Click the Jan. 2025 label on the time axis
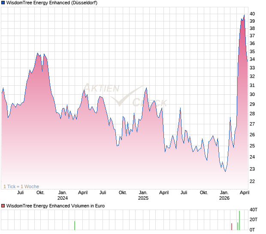Screen dimensions: 266x234 click(x=143, y=195)
